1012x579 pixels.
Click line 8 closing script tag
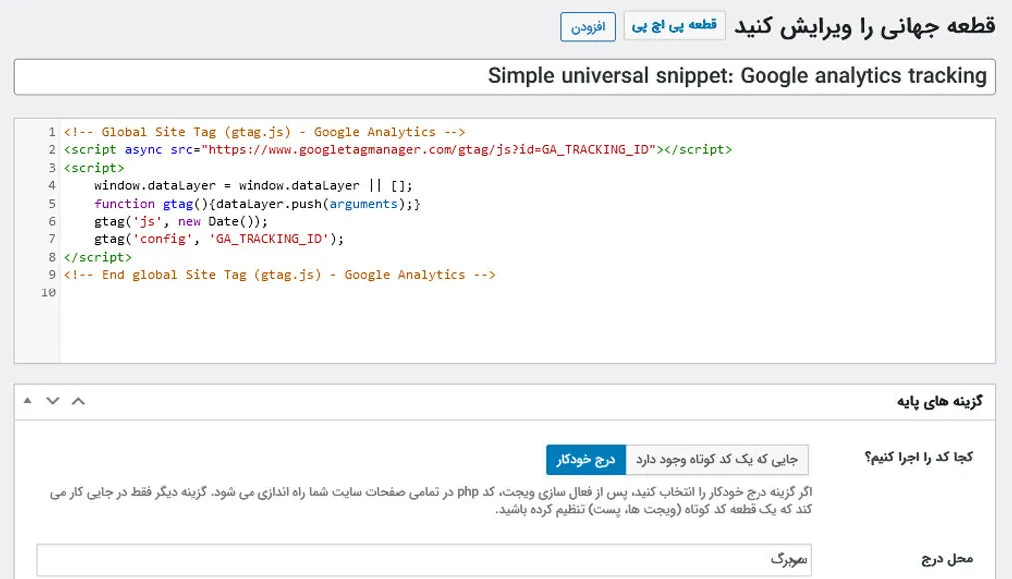[x=98, y=257]
